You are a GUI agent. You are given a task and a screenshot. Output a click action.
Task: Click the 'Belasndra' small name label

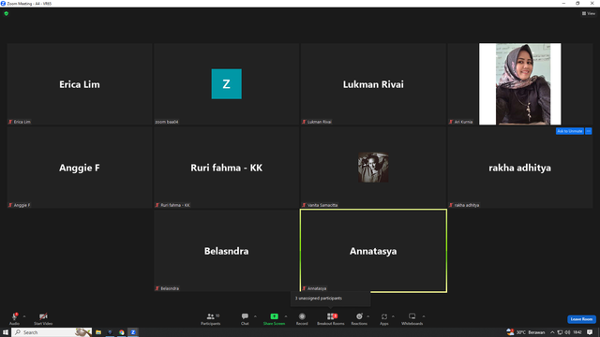click(x=170, y=288)
